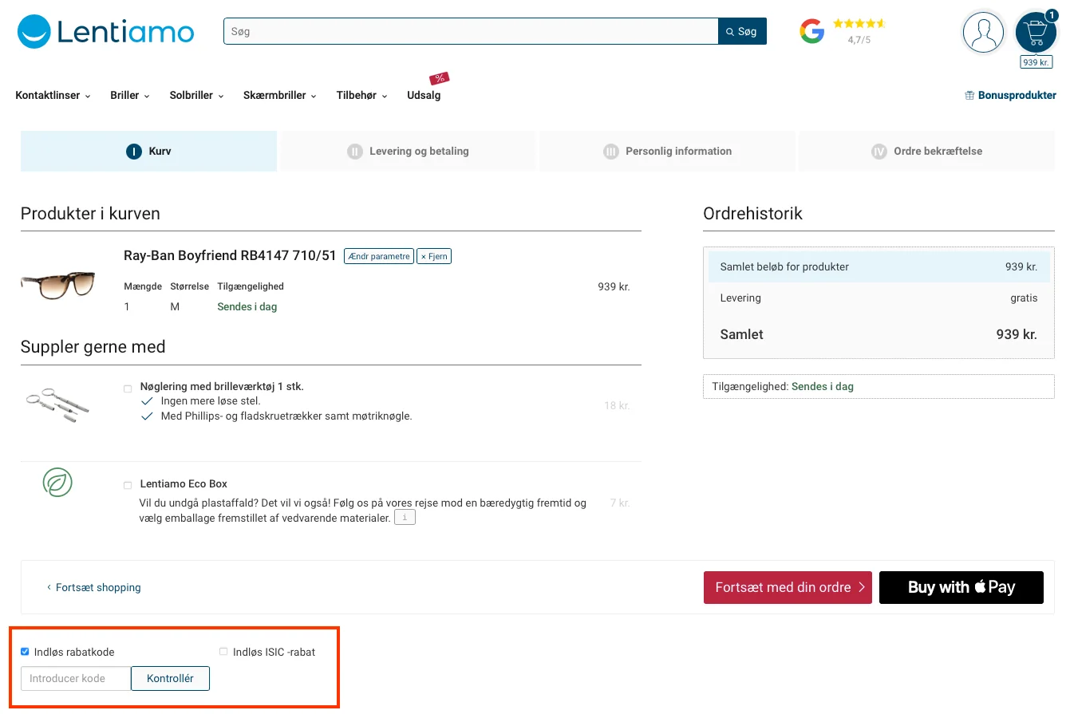Click the Ray-Ban sunglasses product thumbnail

[x=57, y=284]
